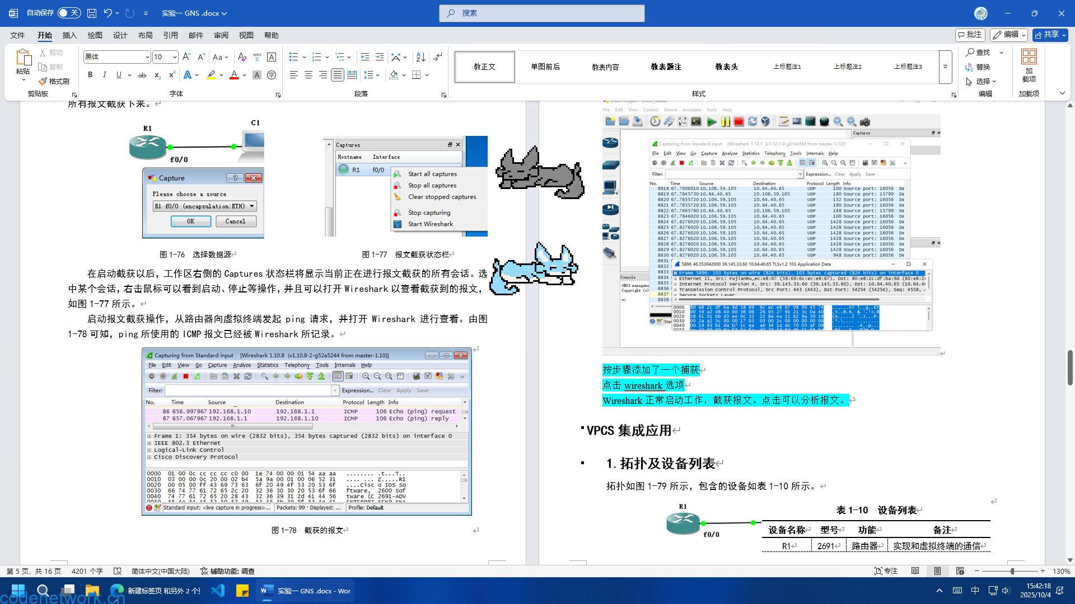Image resolution: width=1075 pixels, height=604 pixels.
Task: Expand the styles gallery
Action: (x=945, y=67)
